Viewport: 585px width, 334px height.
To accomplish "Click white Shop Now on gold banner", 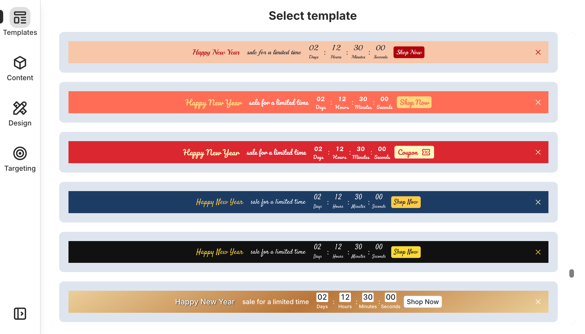I will click(x=423, y=302).
